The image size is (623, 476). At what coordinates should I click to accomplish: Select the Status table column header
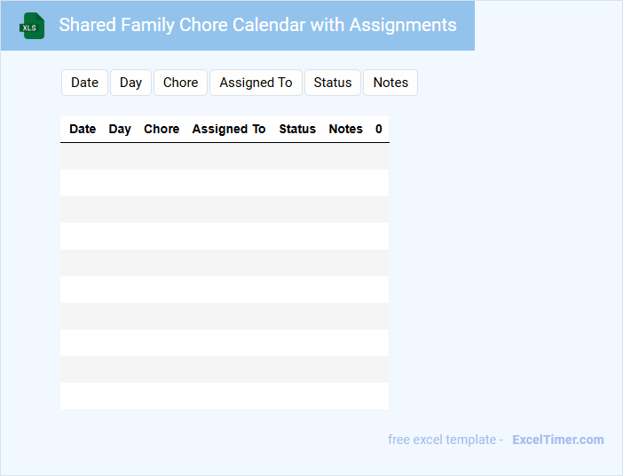click(x=297, y=129)
